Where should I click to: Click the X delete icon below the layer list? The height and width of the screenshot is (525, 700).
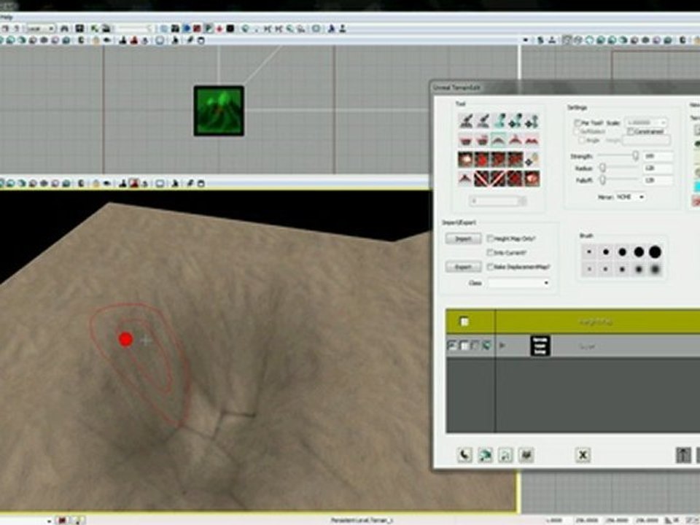[x=583, y=455]
